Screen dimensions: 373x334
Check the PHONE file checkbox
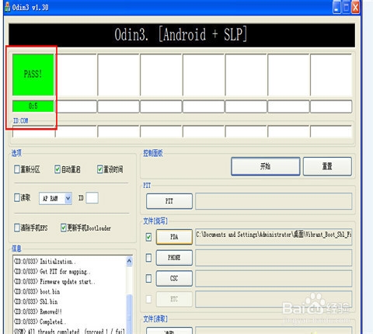pyautogui.click(x=148, y=258)
